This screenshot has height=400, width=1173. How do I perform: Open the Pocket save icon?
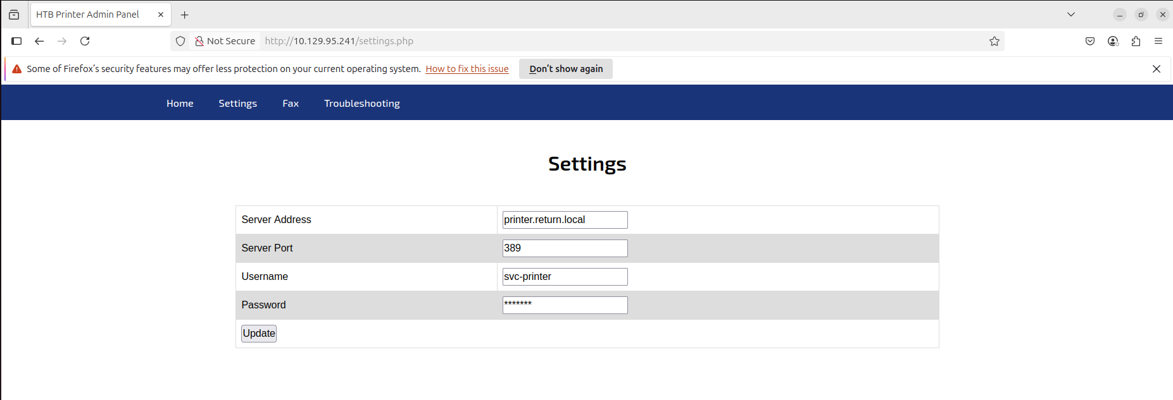1090,41
